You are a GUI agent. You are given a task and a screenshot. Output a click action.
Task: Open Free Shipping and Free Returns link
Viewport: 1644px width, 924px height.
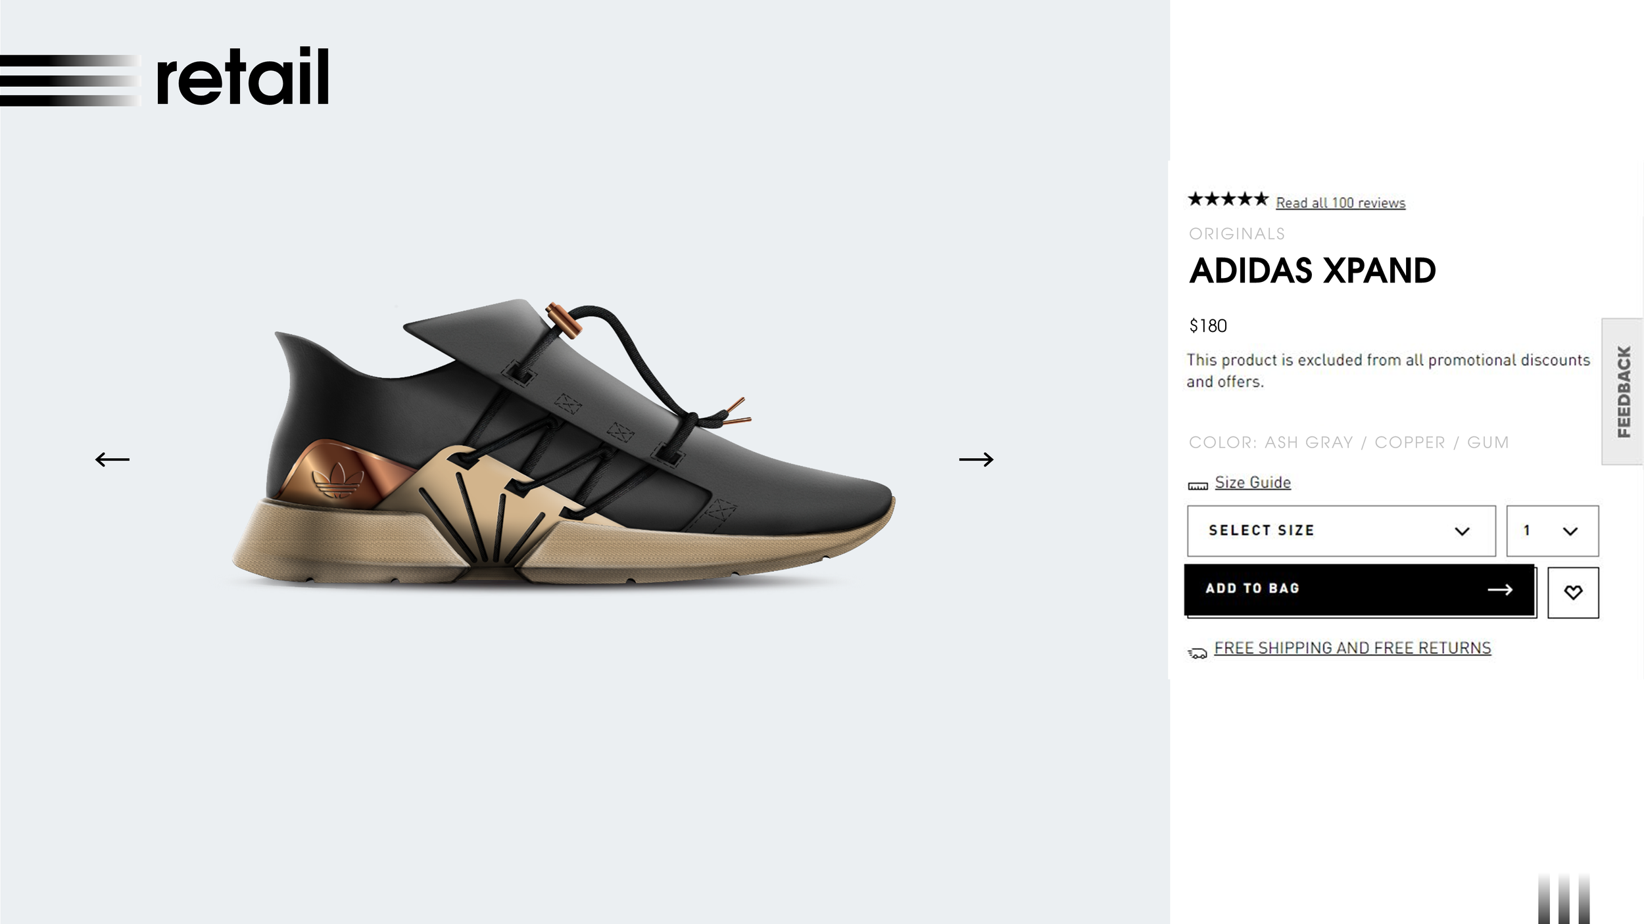click(1352, 648)
